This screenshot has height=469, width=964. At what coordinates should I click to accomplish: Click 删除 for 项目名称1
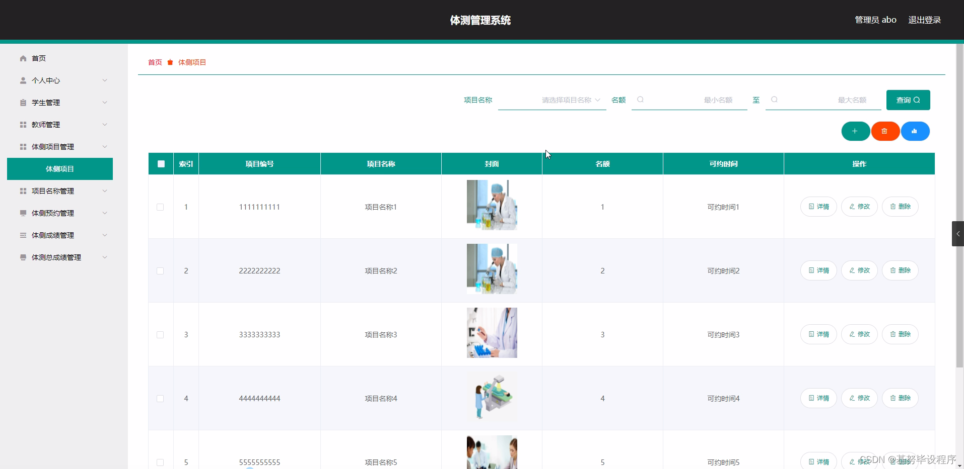900,207
